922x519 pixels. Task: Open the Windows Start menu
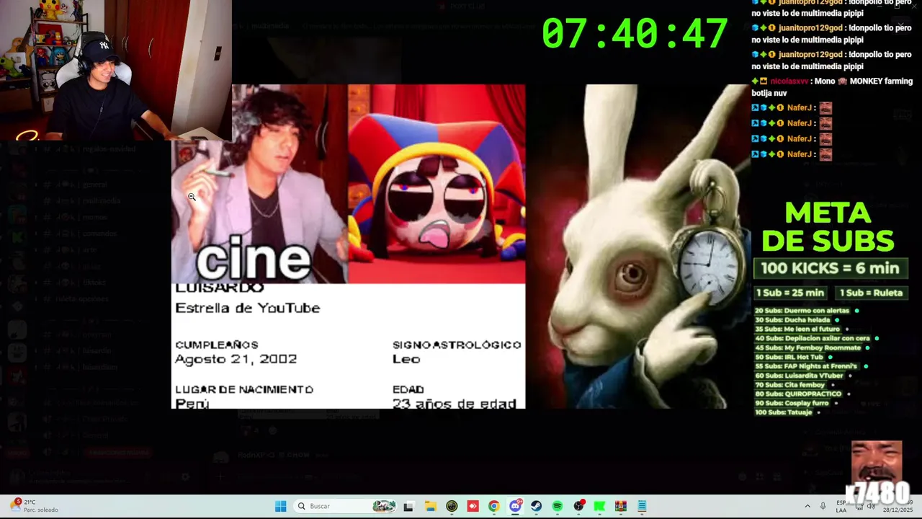click(x=281, y=506)
